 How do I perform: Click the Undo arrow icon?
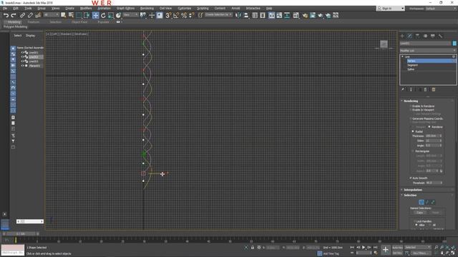tap(6, 16)
